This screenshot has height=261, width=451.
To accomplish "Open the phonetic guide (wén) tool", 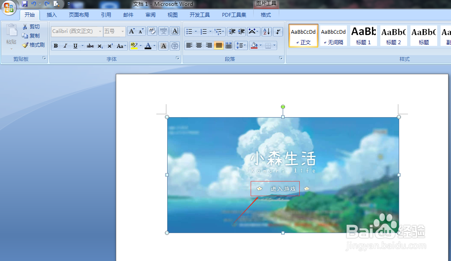I will click(163, 31).
